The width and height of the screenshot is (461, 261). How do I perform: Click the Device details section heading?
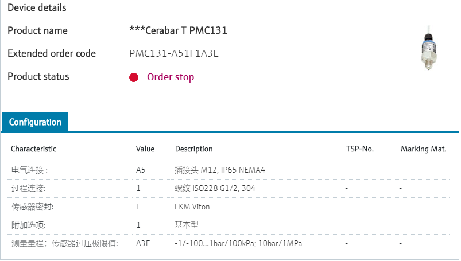[x=37, y=8]
